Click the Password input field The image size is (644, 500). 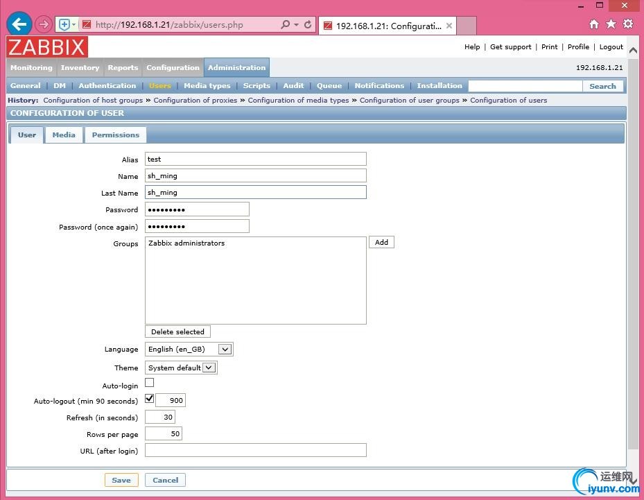point(197,209)
